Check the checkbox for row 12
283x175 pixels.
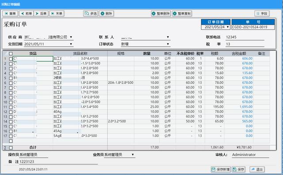(x=11, y=112)
